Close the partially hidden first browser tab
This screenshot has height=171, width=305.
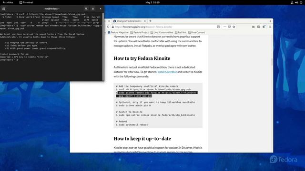coord(109,21)
